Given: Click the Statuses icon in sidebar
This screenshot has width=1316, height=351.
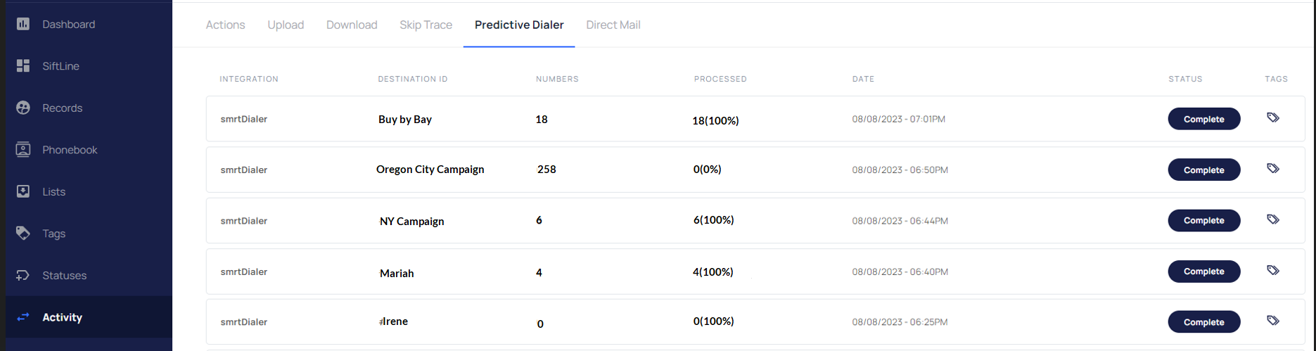Looking at the screenshot, I should pos(23,275).
